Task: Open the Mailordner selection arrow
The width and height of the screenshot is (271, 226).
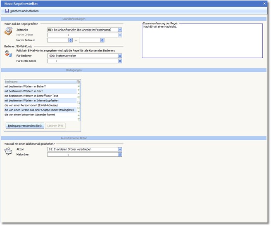Action: [x=120, y=155]
